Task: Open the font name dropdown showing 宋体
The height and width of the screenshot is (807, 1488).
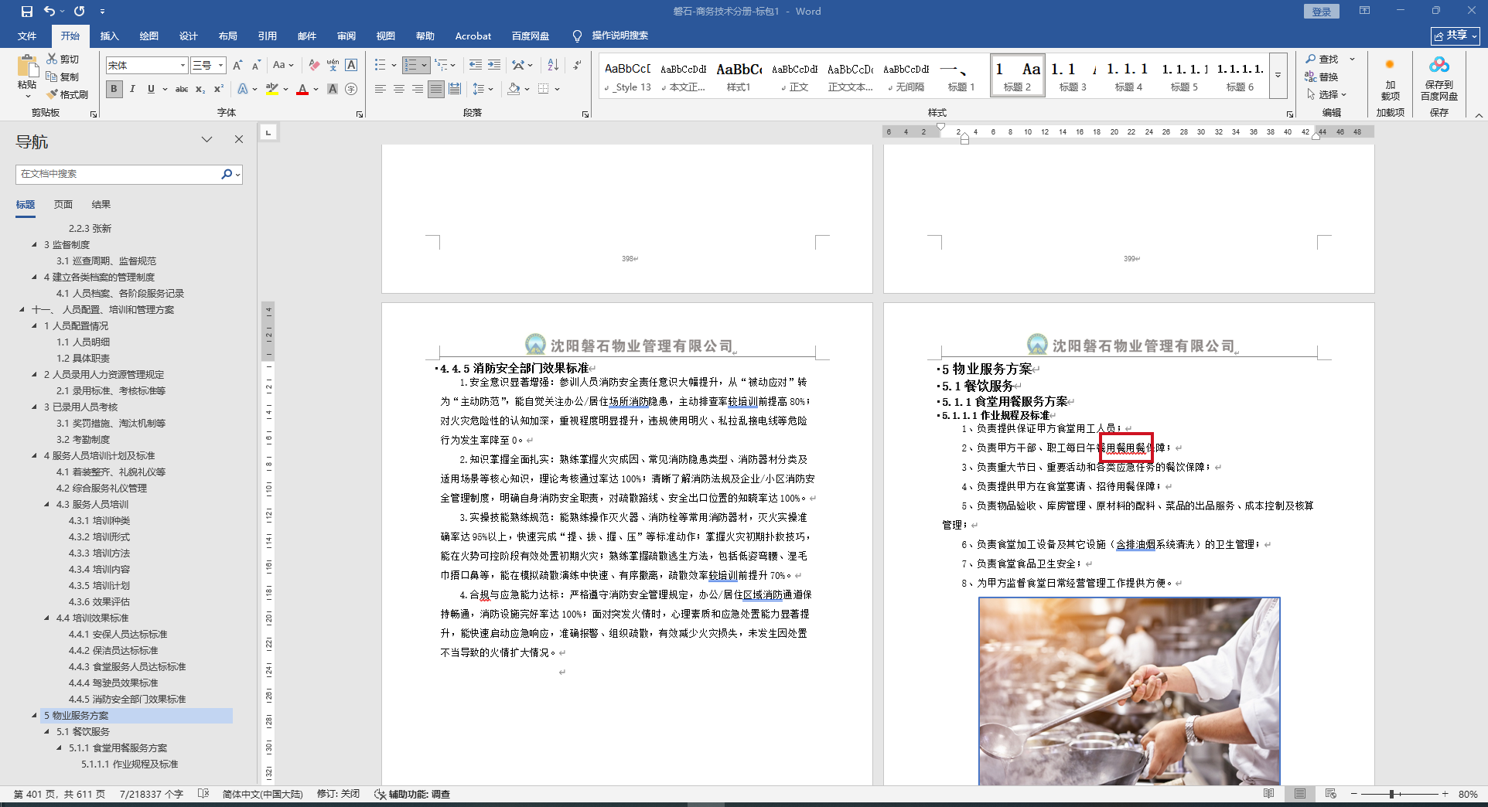Action: click(x=183, y=66)
